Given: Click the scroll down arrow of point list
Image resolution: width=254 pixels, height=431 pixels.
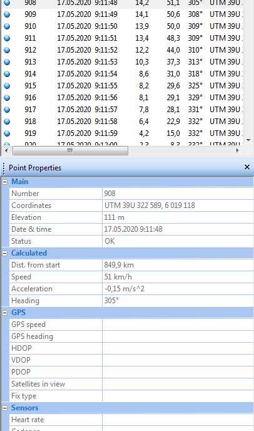Looking at the screenshot, I should pyautogui.click(x=248, y=140).
